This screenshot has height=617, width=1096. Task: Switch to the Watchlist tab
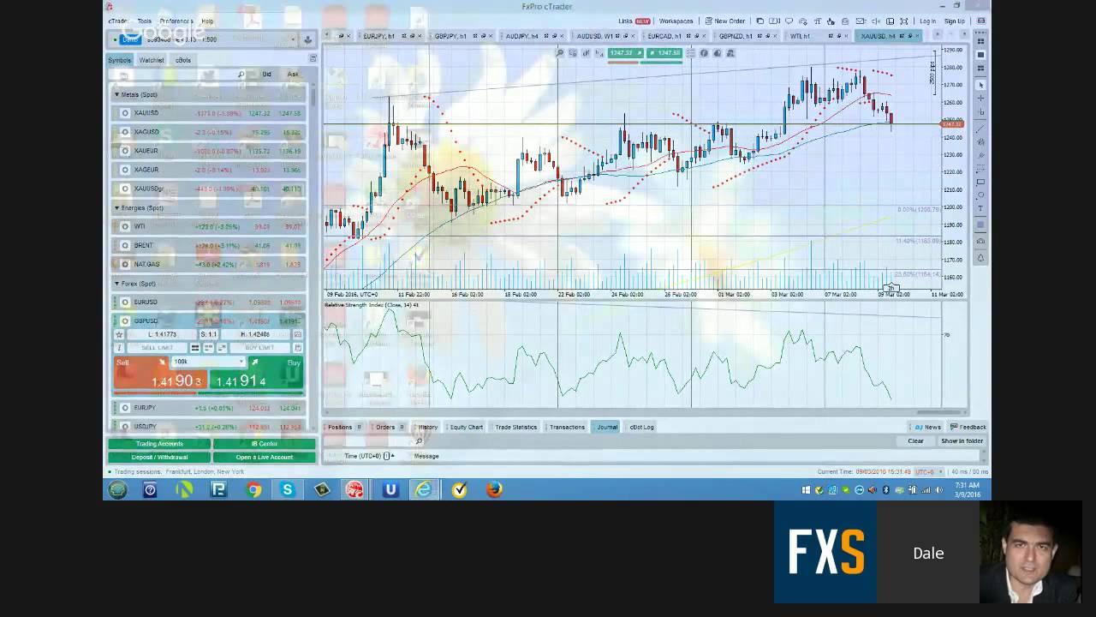point(152,60)
